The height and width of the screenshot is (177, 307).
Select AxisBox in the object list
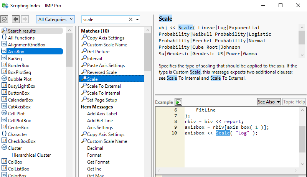tap(32, 52)
